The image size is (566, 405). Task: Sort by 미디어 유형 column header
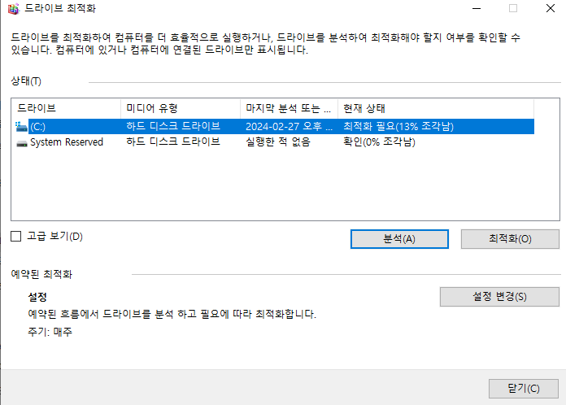(x=181, y=108)
